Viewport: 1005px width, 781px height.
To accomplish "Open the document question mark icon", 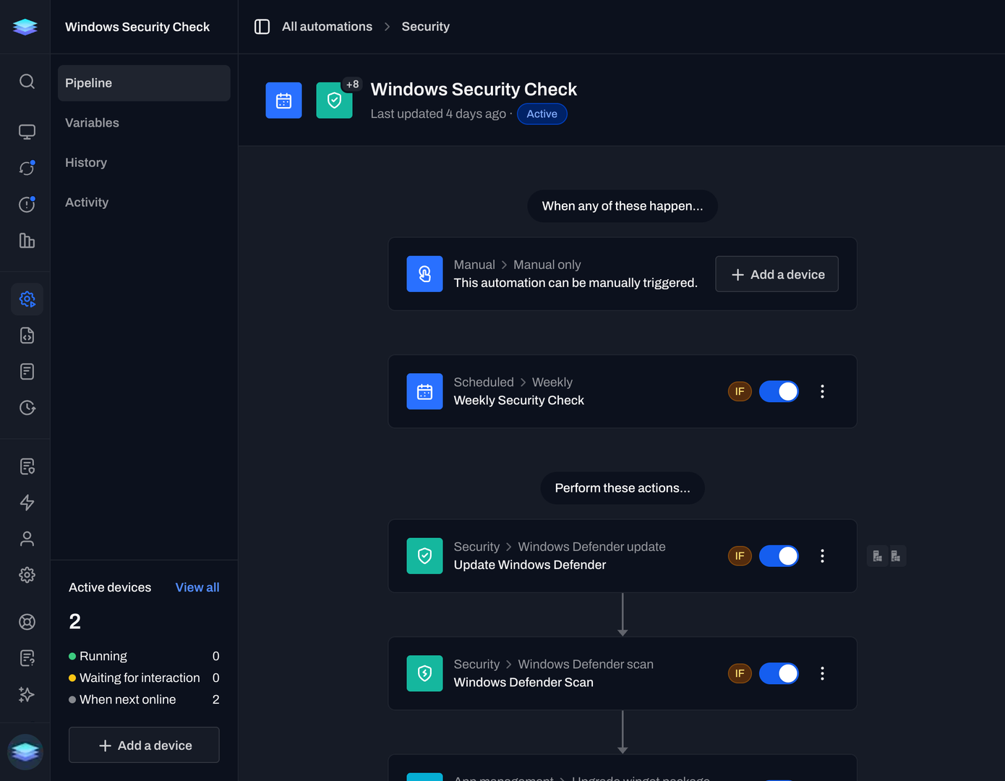I will point(27,658).
